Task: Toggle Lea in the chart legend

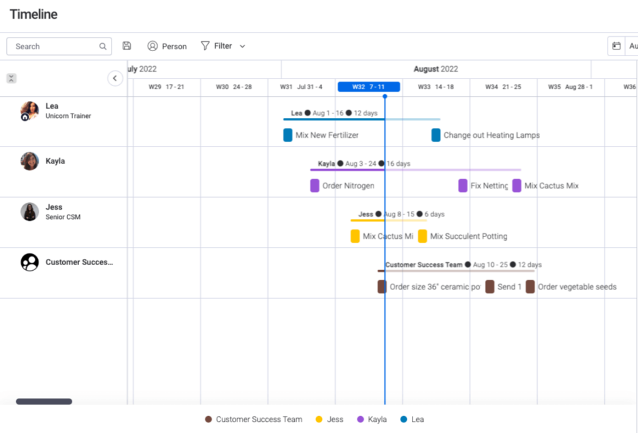Action: click(412, 419)
